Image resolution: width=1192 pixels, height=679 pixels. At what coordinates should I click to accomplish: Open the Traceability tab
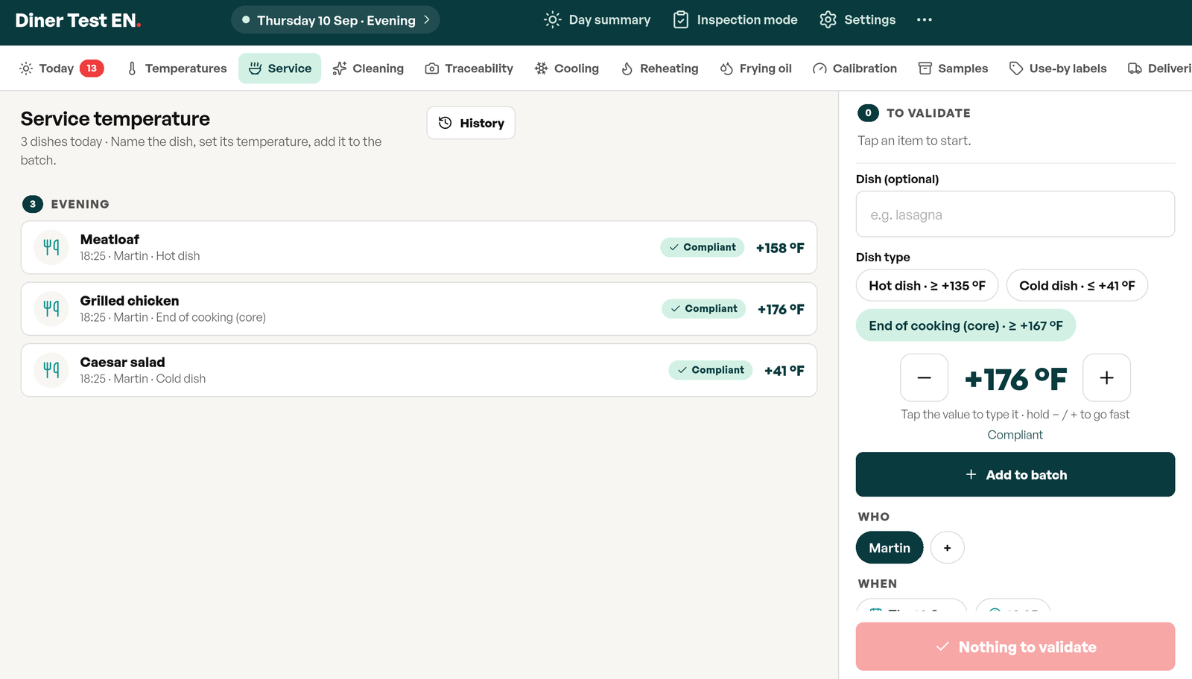[469, 68]
